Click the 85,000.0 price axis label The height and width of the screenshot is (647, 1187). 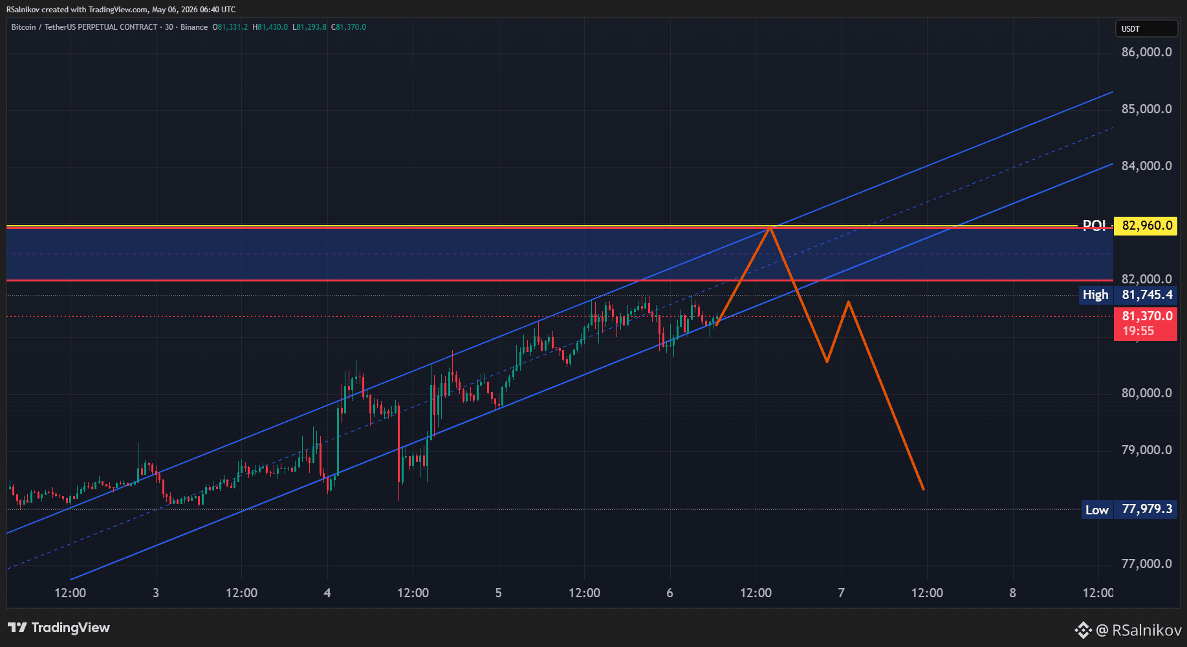(x=1146, y=109)
